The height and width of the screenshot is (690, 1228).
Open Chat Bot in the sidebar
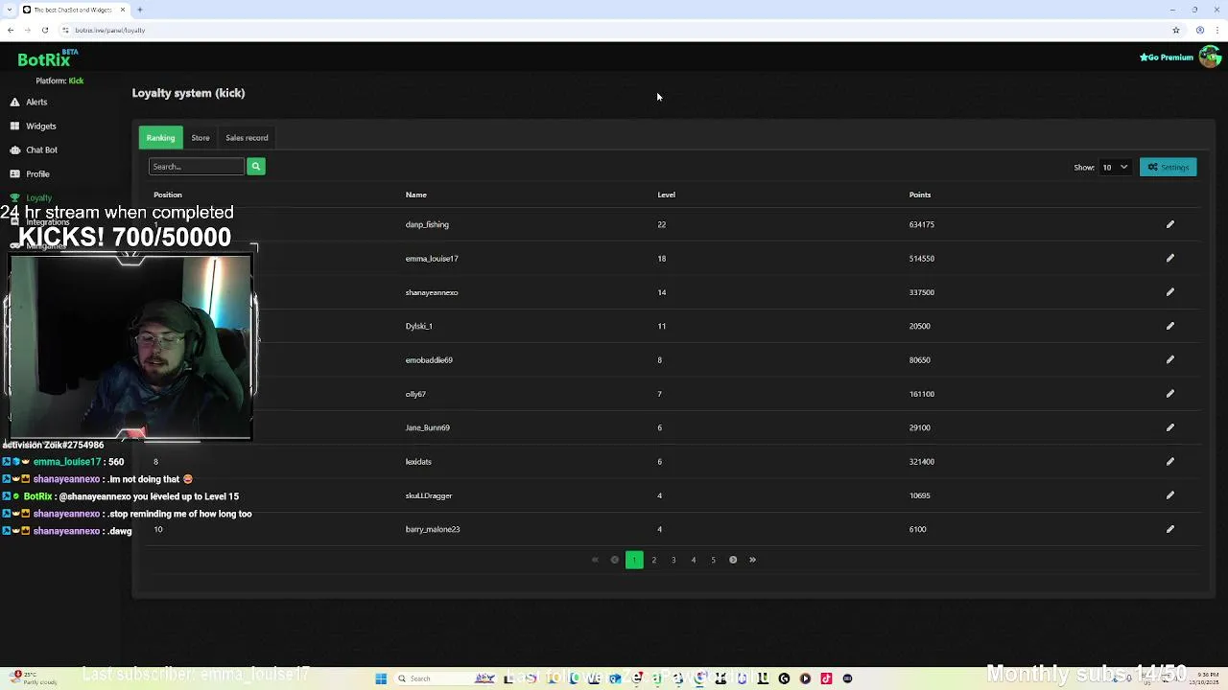(x=41, y=149)
